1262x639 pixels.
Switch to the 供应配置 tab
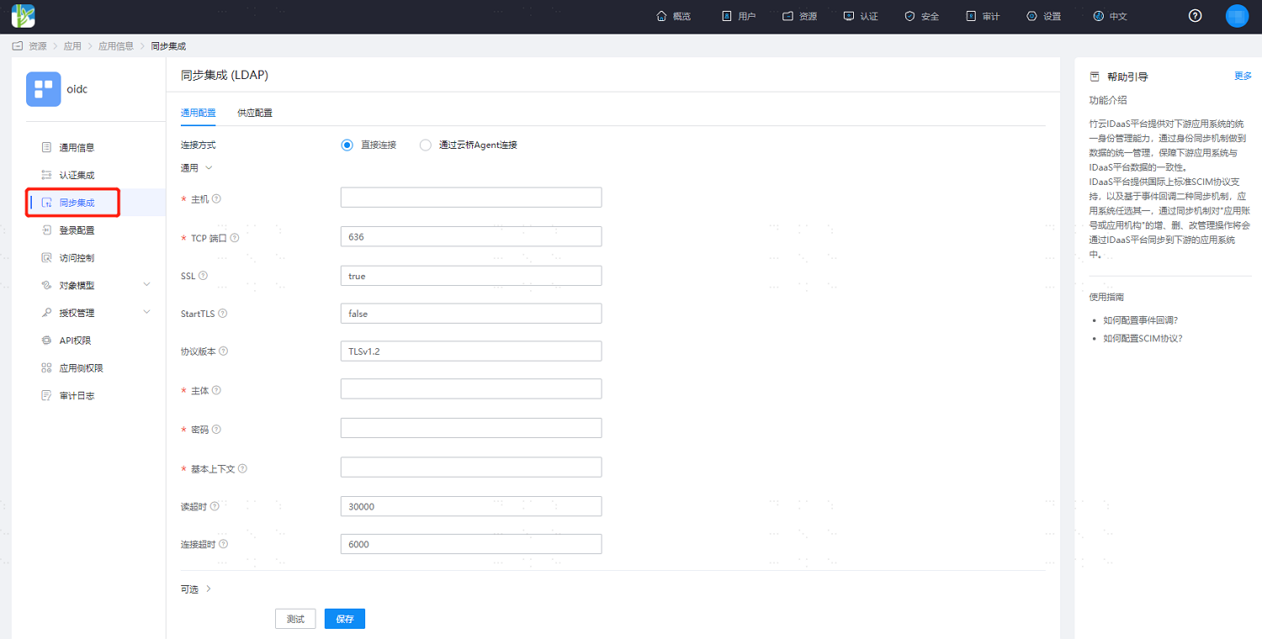click(x=255, y=113)
